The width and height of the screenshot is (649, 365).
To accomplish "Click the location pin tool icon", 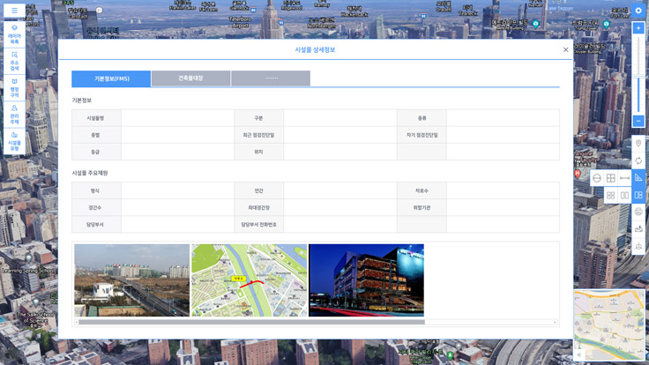I will (638, 144).
